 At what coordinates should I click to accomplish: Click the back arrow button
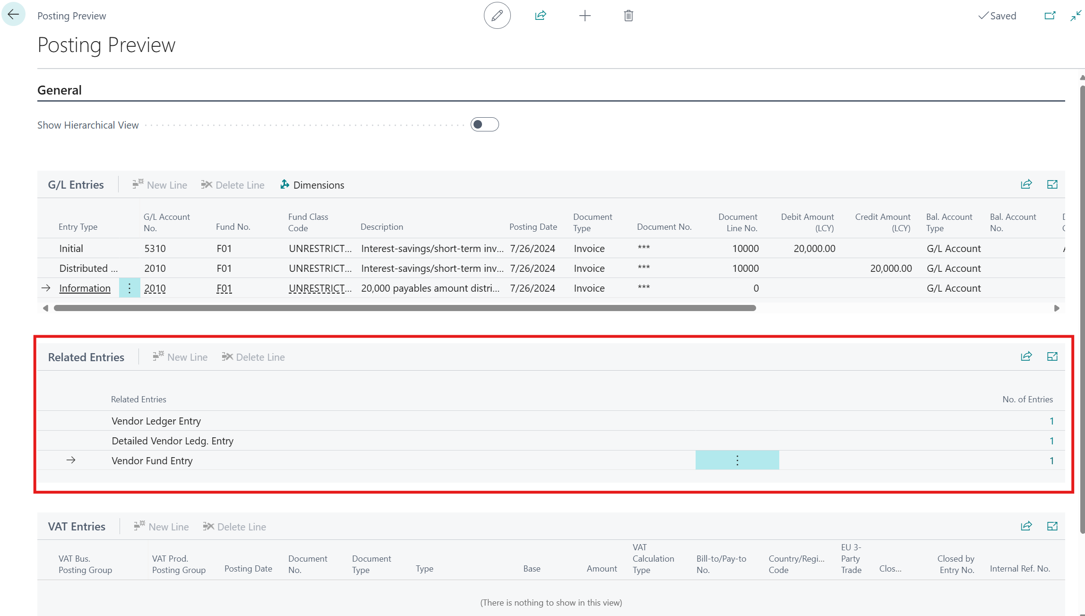(x=13, y=14)
